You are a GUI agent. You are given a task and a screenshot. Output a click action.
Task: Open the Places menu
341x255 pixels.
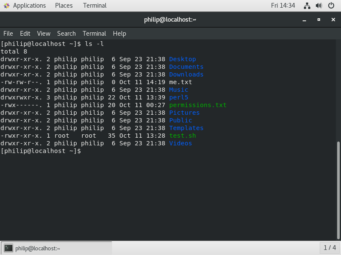point(64,6)
